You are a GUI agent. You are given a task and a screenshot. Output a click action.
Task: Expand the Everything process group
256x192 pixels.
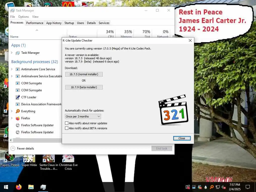coord(12,111)
